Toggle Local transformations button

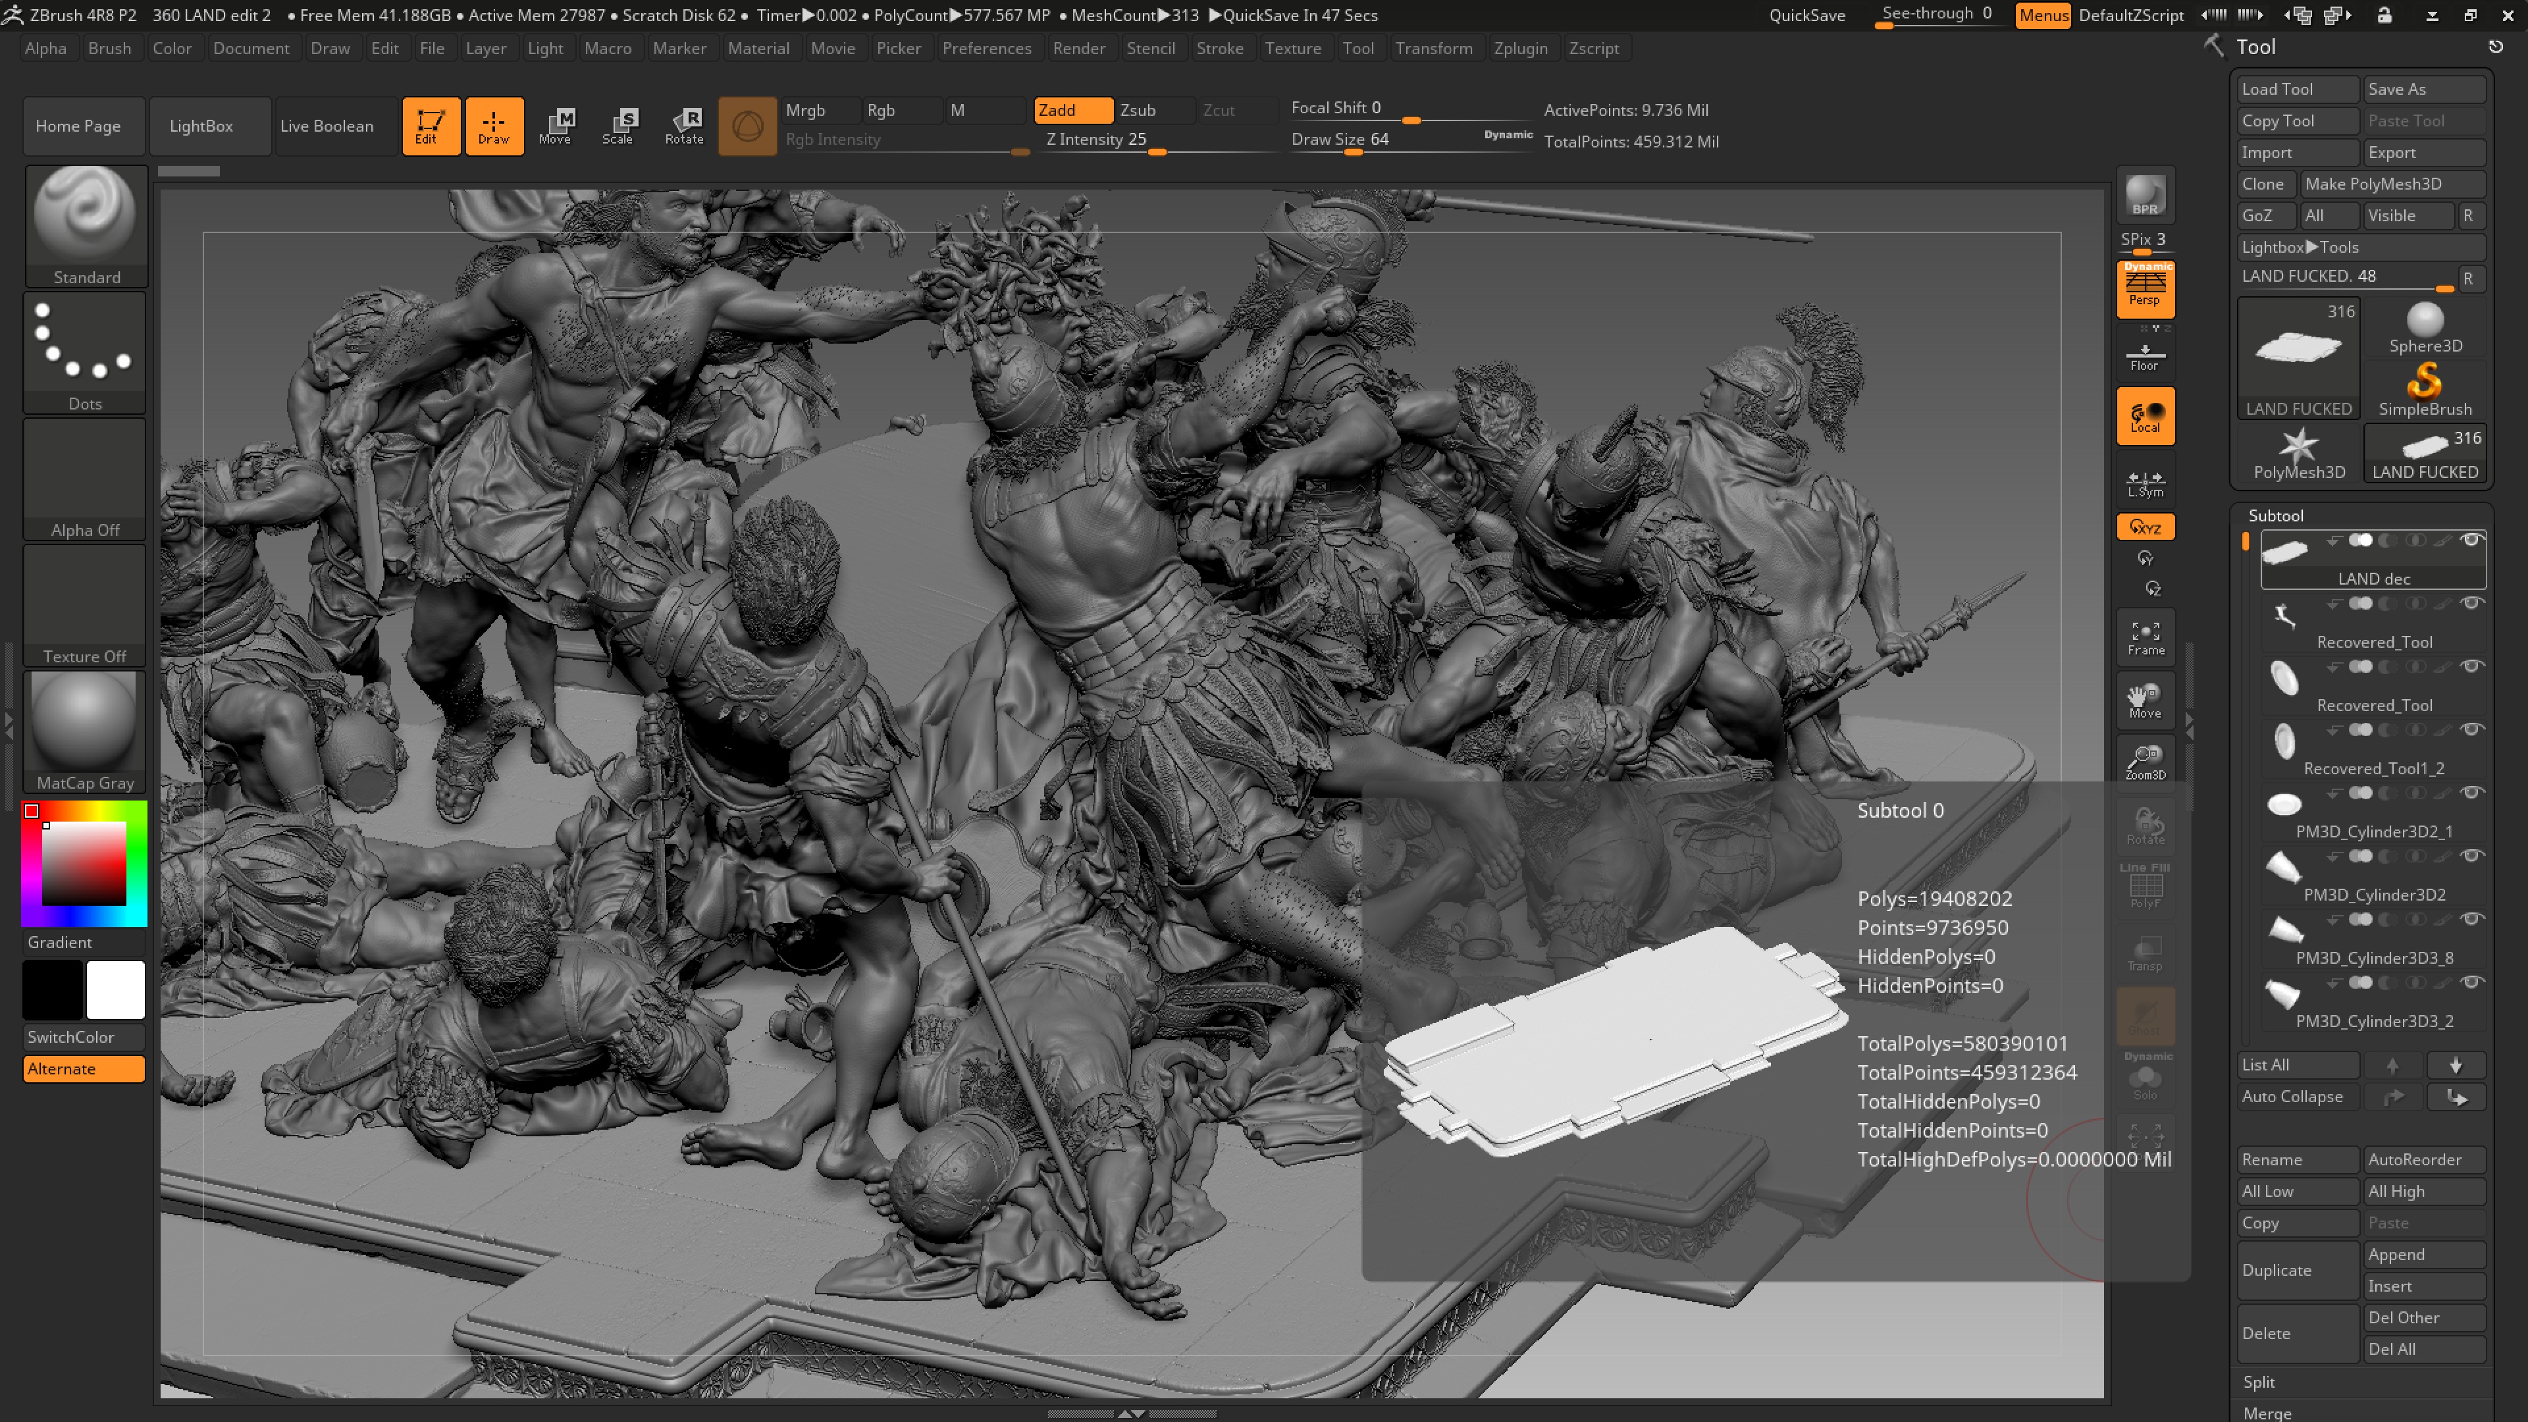[2144, 416]
